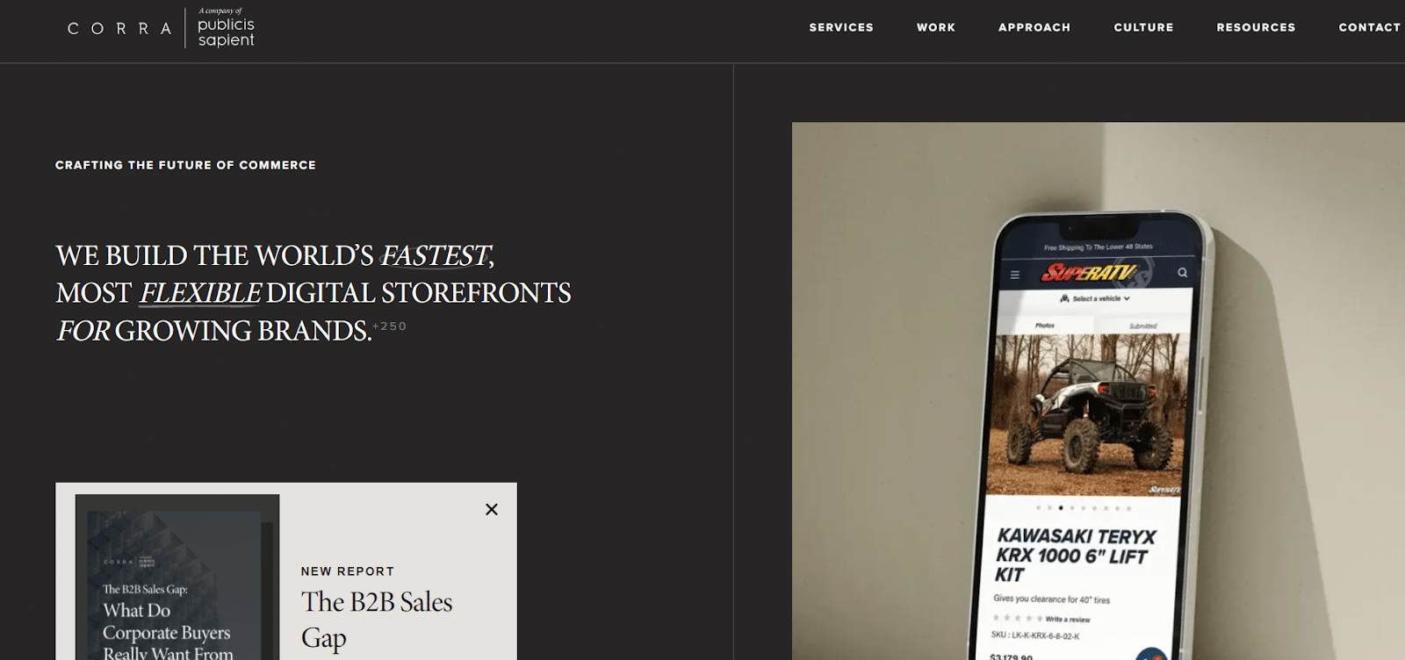Select the Submitted tab on phone screen
Image resolution: width=1405 pixels, height=660 pixels.
point(1142,326)
